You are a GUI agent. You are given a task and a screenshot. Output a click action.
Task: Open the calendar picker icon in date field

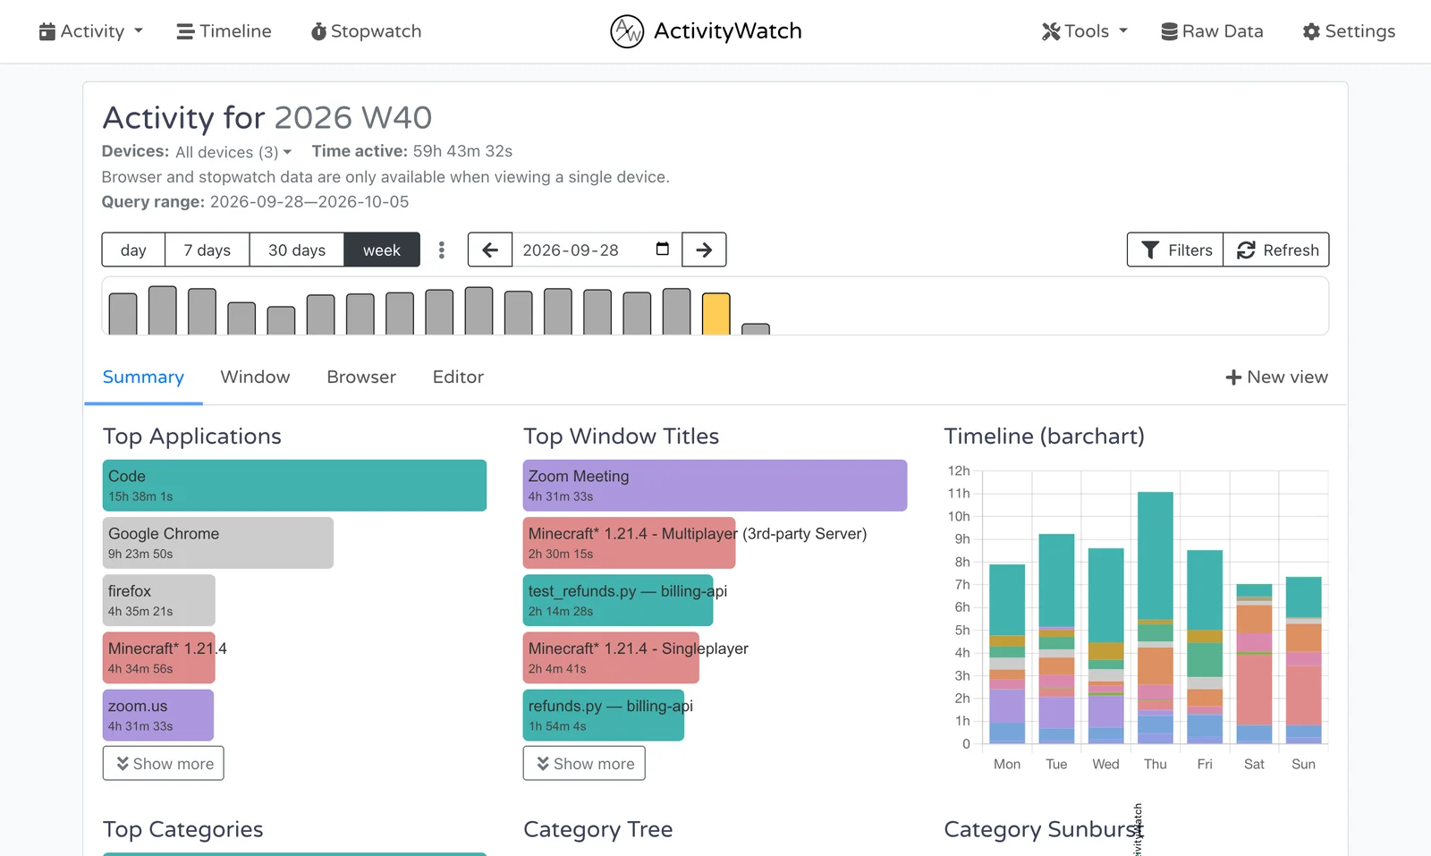663,249
